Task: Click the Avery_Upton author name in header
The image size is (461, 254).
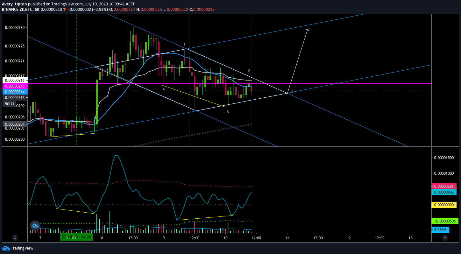Action: pyautogui.click(x=14, y=4)
